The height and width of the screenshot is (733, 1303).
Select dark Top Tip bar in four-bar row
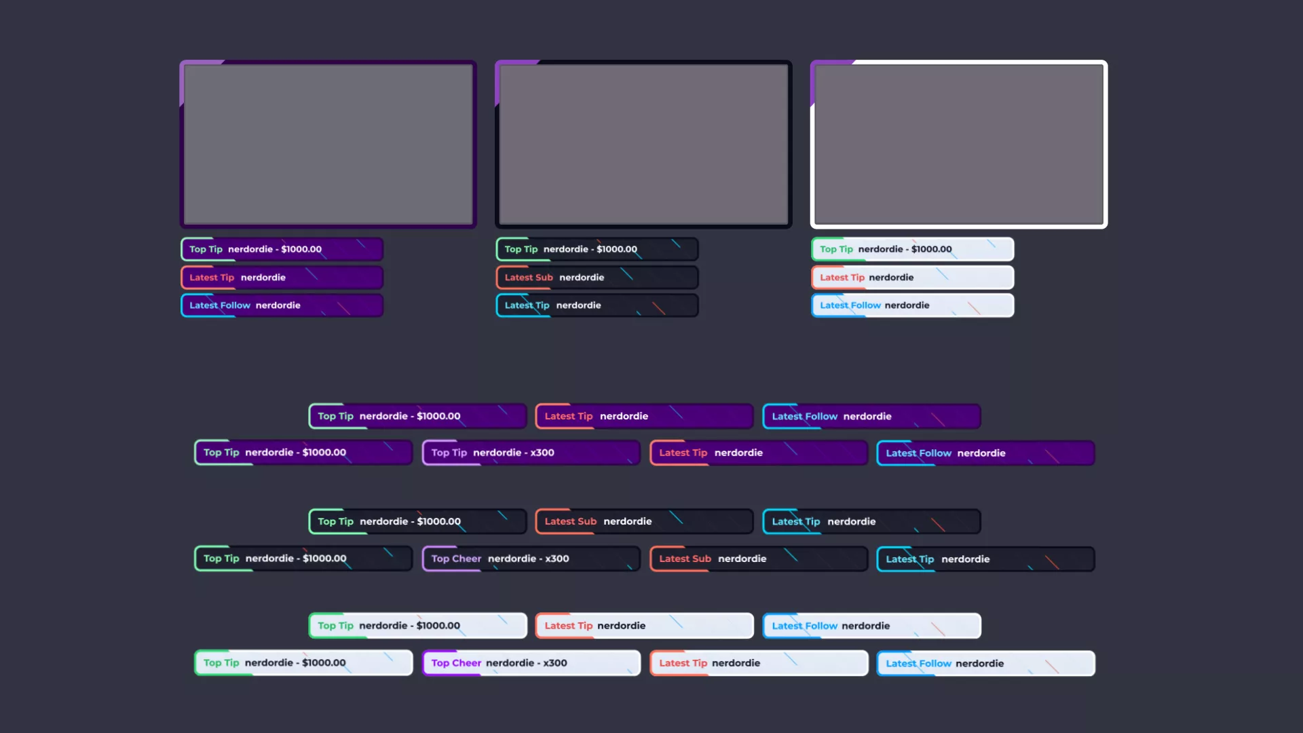(x=303, y=559)
